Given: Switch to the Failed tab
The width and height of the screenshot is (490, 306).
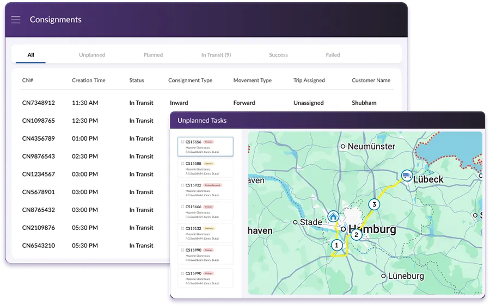Looking at the screenshot, I should point(333,55).
